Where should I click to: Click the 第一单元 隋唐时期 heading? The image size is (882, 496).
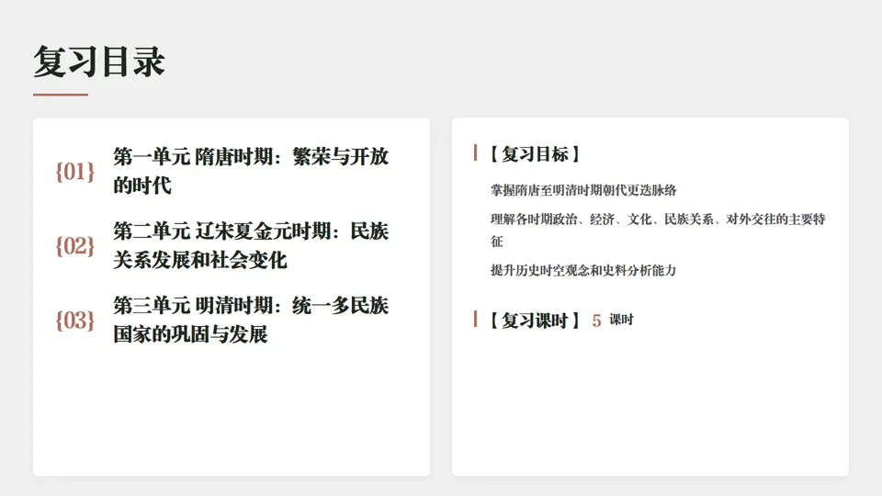251,171
